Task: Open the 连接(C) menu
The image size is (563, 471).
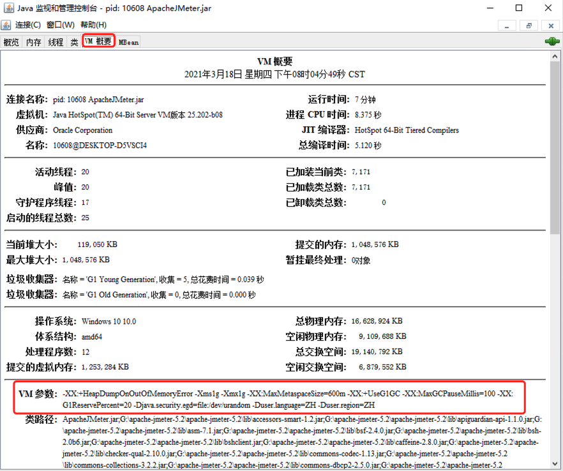Action: pos(28,25)
